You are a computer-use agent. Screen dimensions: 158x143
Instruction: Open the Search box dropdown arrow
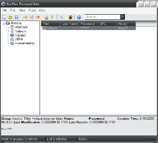pos(122,17)
